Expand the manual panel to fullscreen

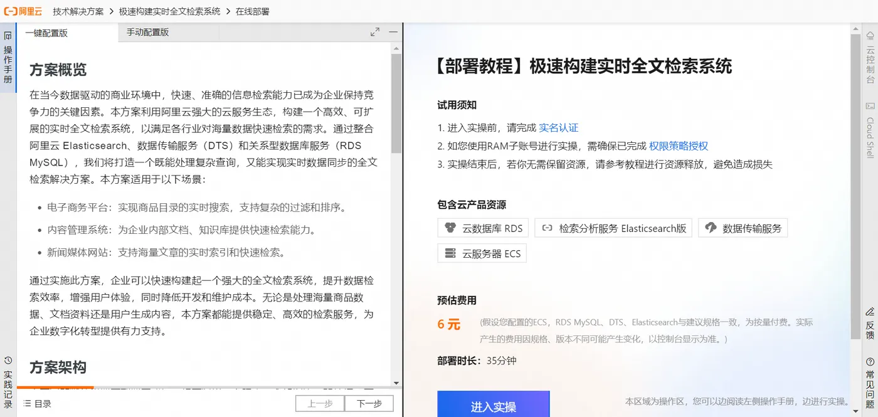pos(374,32)
